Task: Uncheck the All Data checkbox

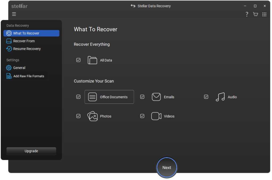Action: click(78, 60)
